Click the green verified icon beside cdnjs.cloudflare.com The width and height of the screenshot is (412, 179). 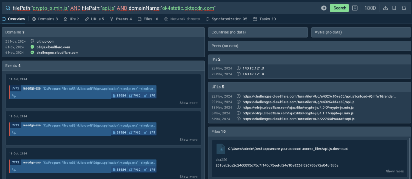[x=32, y=47]
